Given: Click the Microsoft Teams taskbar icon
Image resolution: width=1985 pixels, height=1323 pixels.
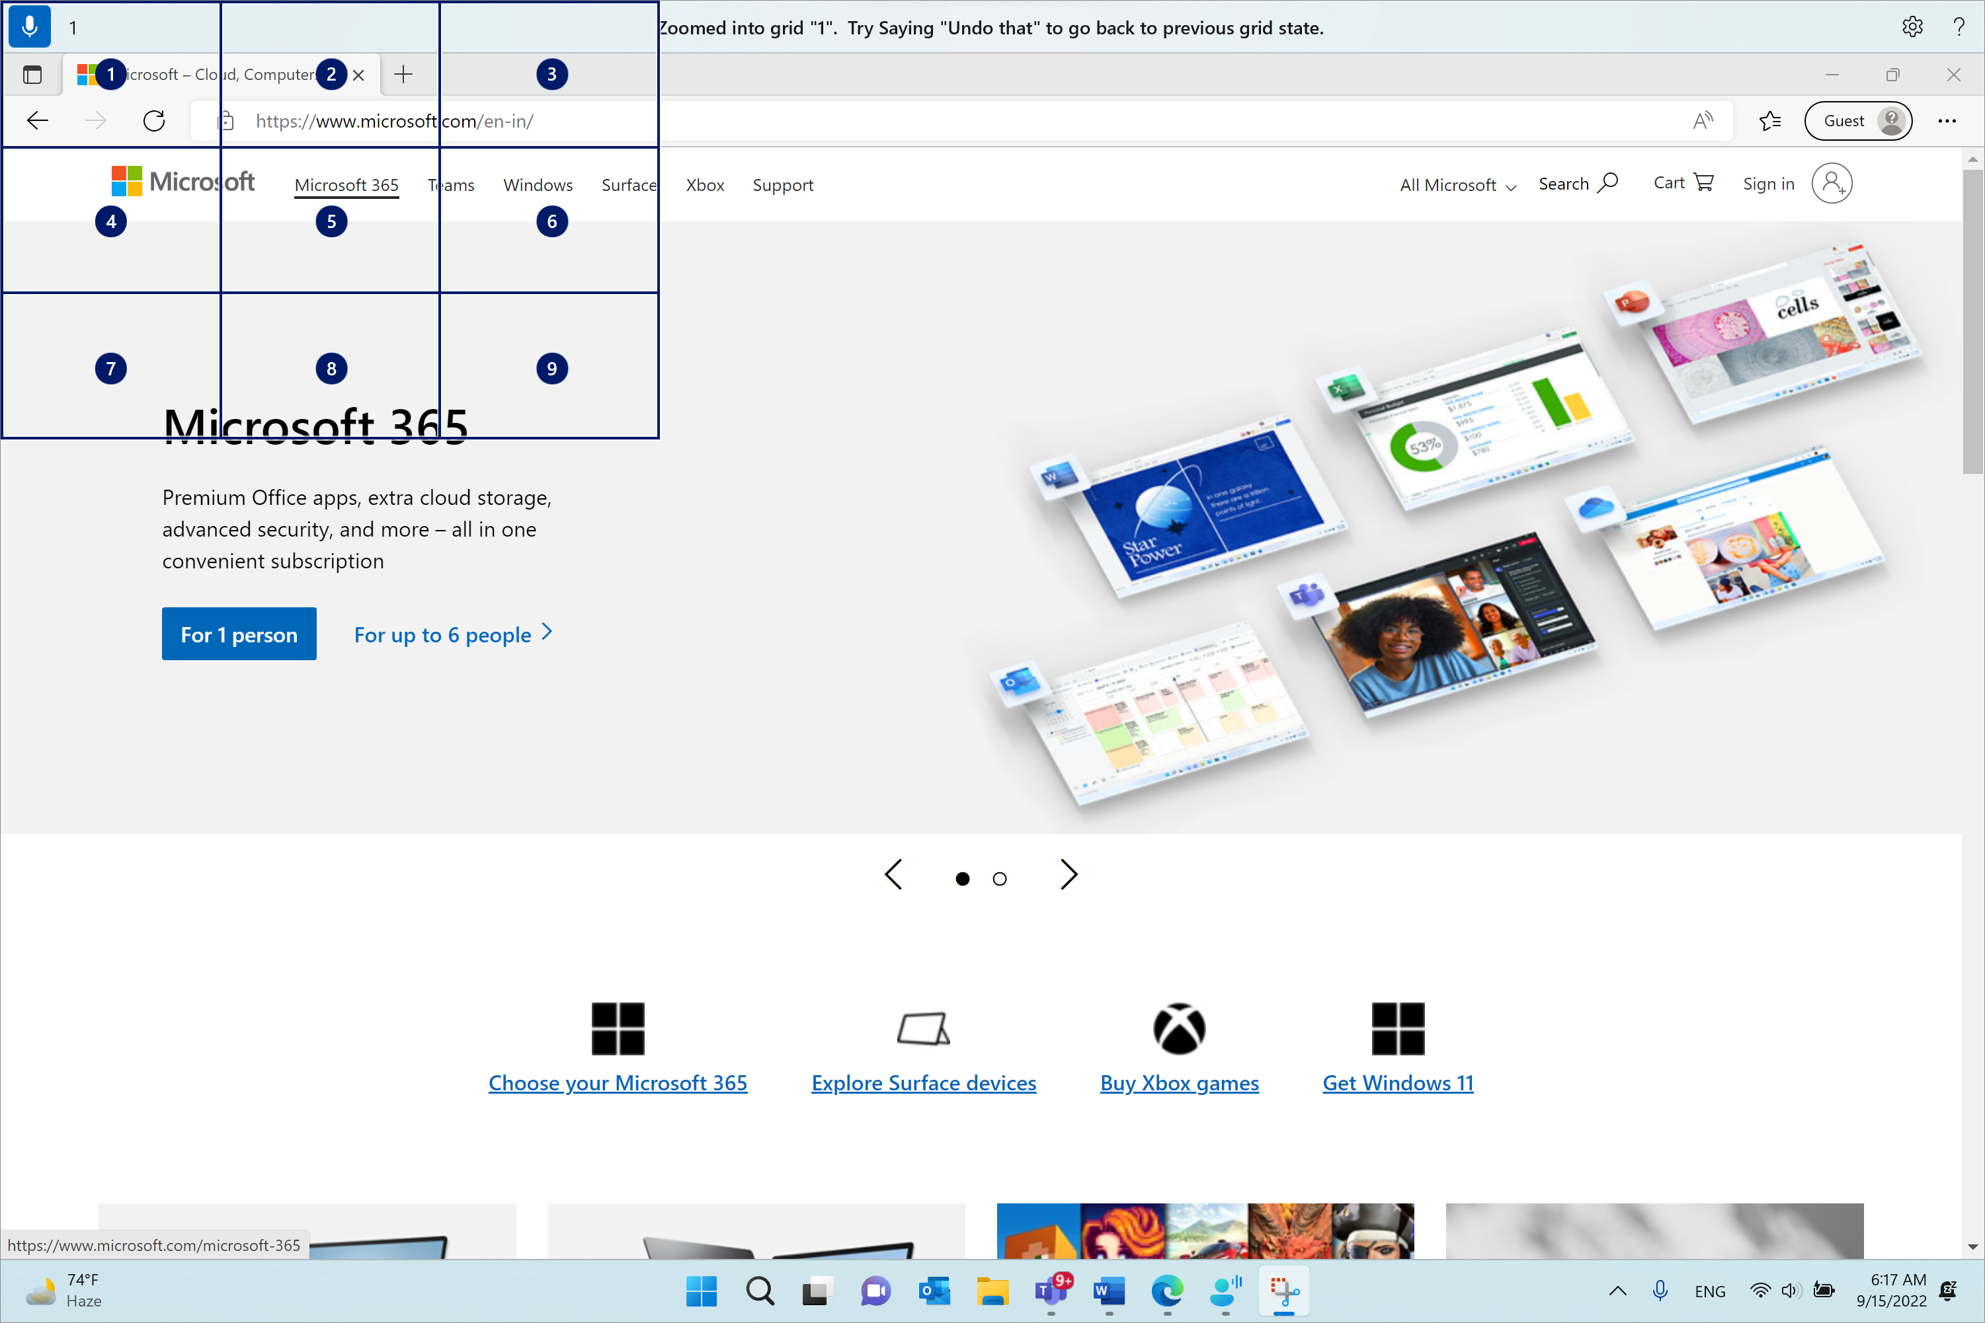Looking at the screenshot, I should [1049, 1291].
